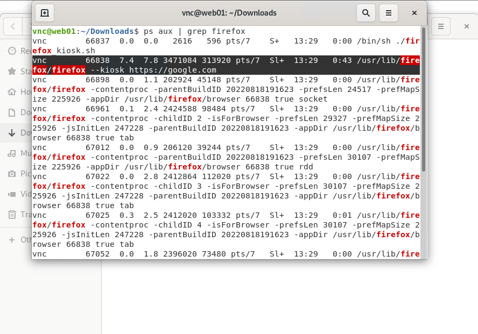Open the Home folder icon in sidebar

click(12, 92)
